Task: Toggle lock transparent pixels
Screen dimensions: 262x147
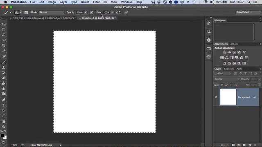Action: [222, 85]
